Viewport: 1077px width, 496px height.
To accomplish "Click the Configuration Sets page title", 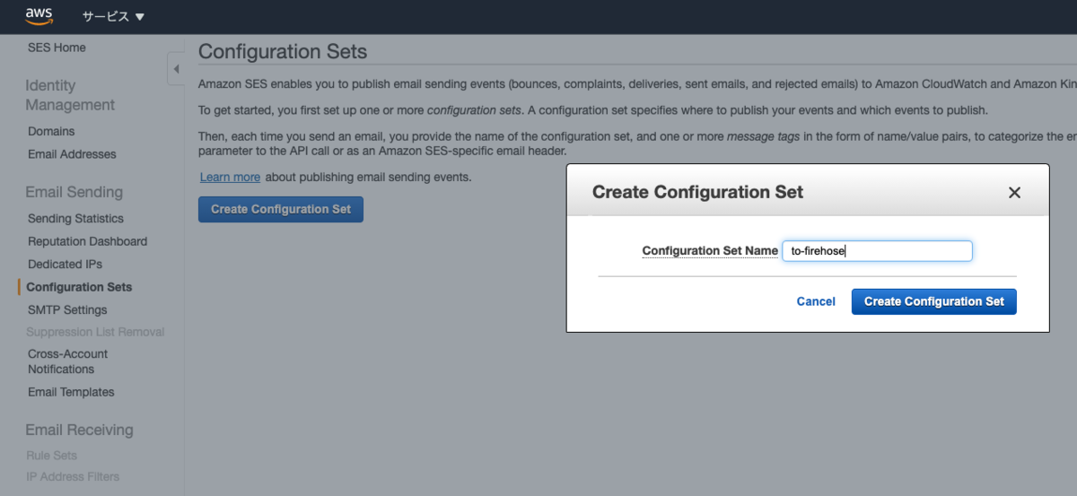I will point(283,51).
